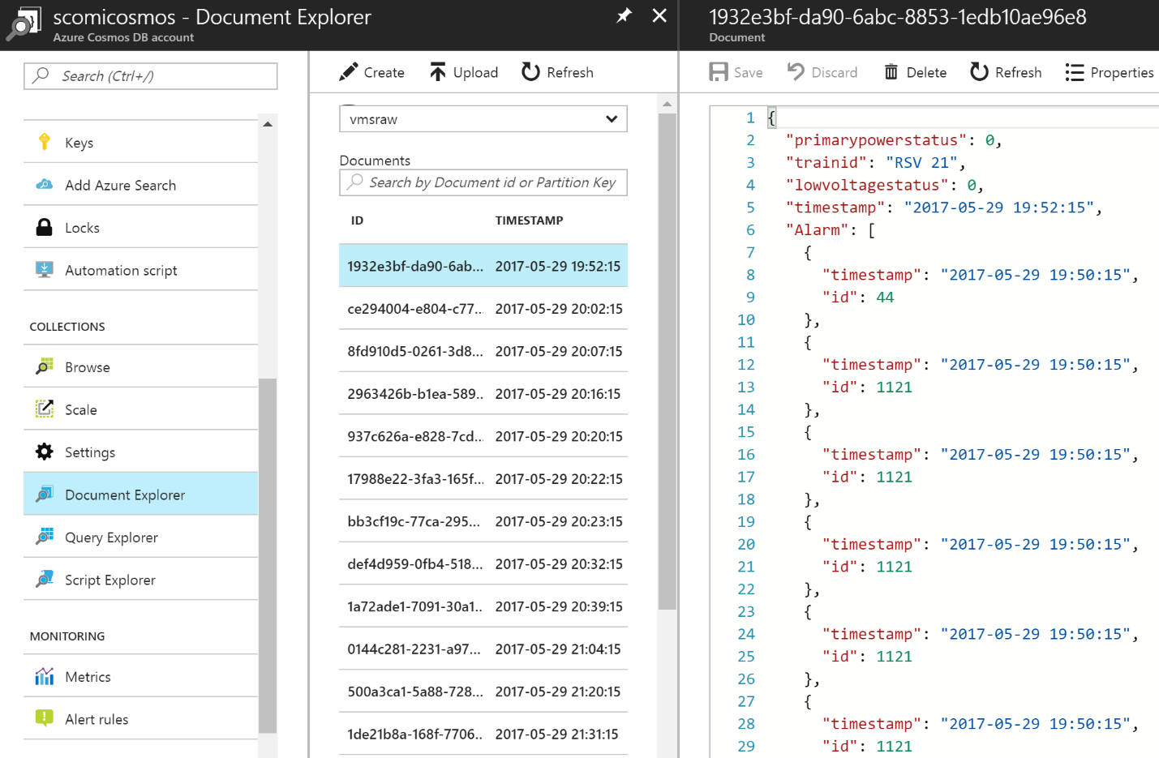1159x758 pixels.
Task: Click the sidebar vertical scrollbar thumb
Action: click(268, 556)
